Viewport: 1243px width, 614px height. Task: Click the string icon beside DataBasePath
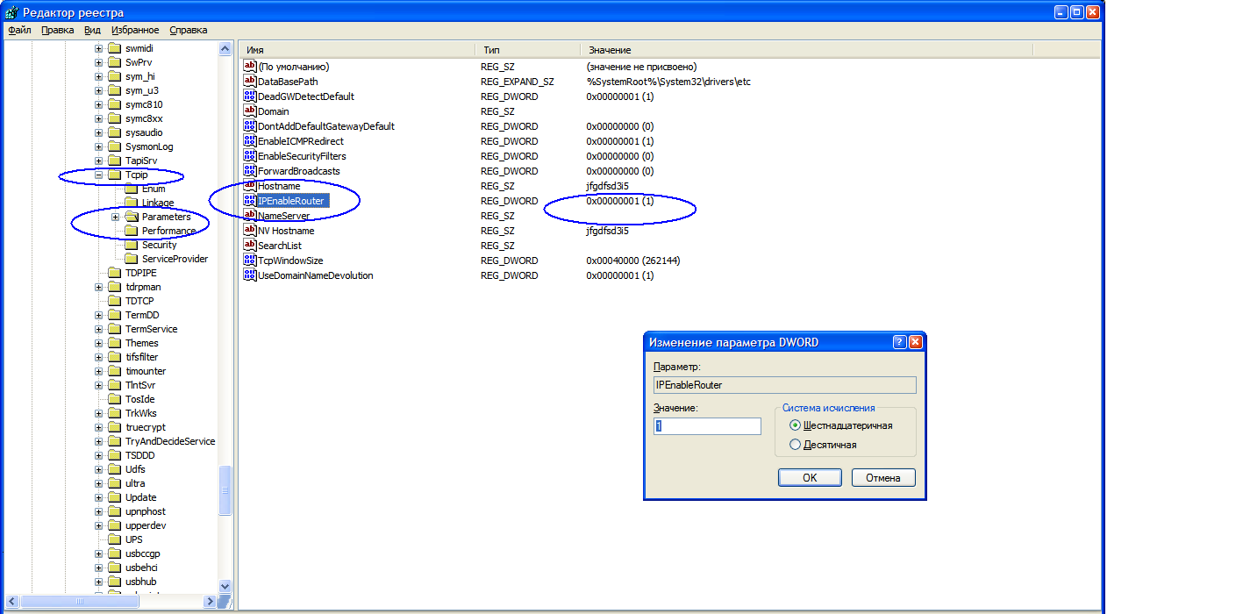coord(250,82)
